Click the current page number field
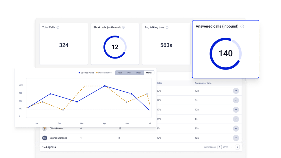Image resolution: width=281 pixels, height=158 pixels. [219, 147]
